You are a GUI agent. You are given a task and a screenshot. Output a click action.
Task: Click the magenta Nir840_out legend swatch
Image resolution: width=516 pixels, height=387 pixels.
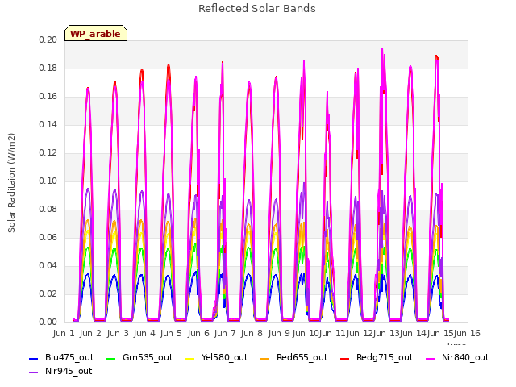click(x=431, y=358)
